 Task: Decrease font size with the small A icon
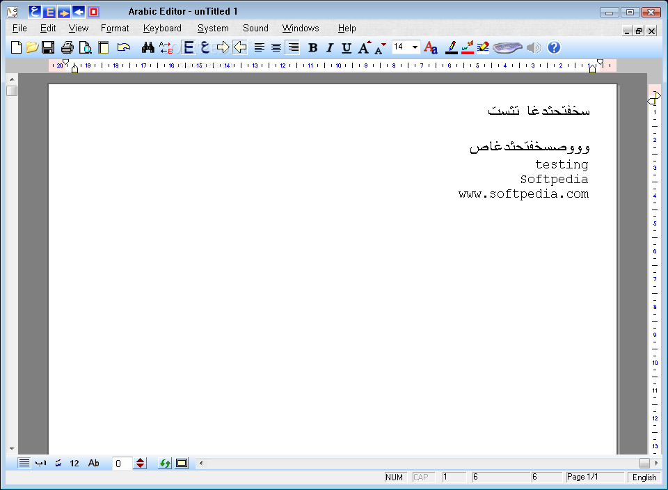[380, 49]
